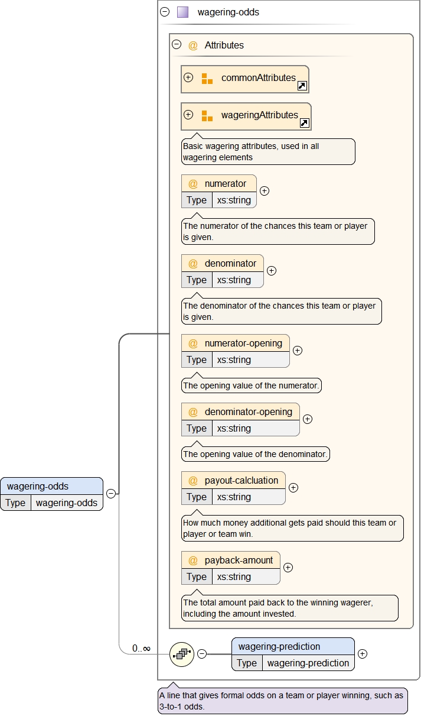
Task: Expand the commonAttributes group
Action: pos(188,77)
